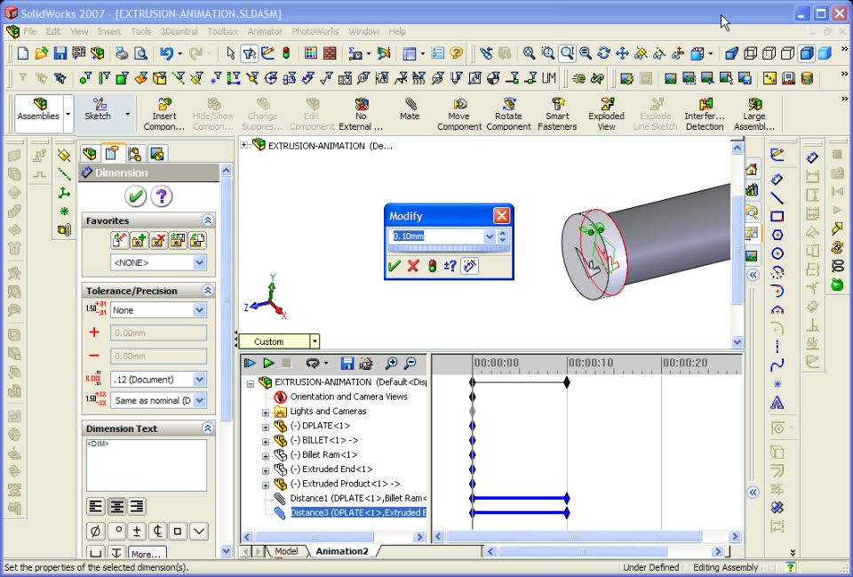Click Play animation button
The width and height of the screenshot is (853, 577).
click(x=268, y=363)
